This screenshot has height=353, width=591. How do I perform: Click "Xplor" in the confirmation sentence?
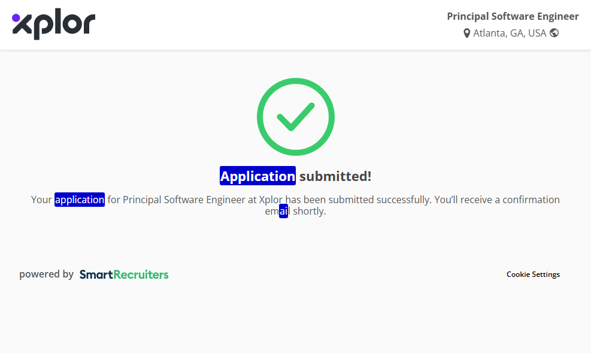[271, 200]
